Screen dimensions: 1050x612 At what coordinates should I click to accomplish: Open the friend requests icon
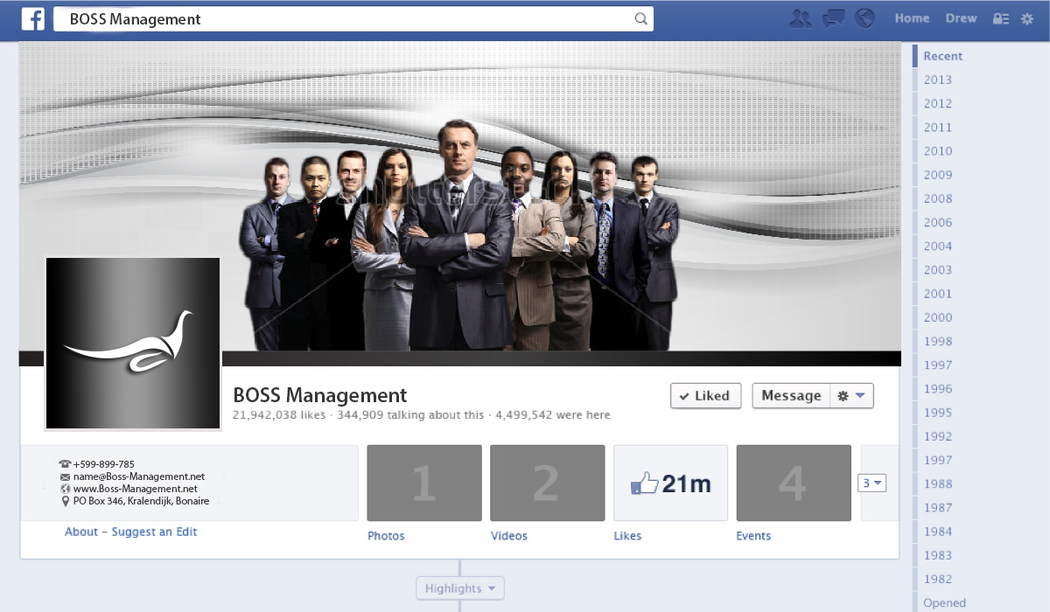(x=801, y=18)
